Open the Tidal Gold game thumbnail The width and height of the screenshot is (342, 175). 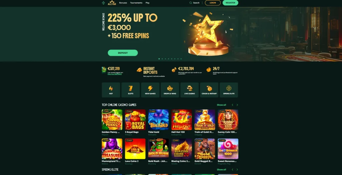(158, 120)
